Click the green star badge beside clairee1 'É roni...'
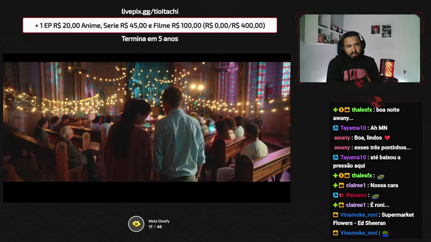Viewport: 431px width, 242px height. coord(335,205)
